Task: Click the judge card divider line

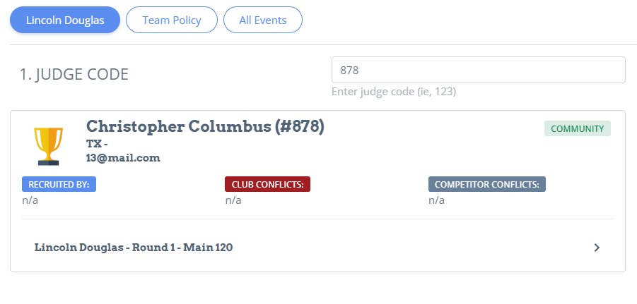Action: (x=317, y=219)
